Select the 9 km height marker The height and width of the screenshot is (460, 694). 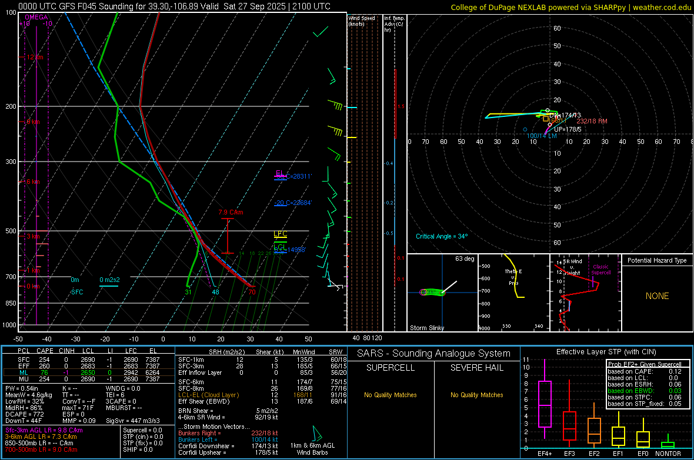33,122
